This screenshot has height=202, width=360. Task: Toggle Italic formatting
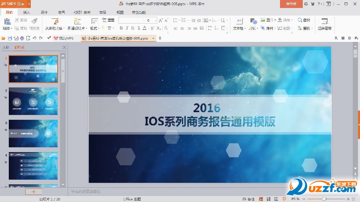click(127, 28)
